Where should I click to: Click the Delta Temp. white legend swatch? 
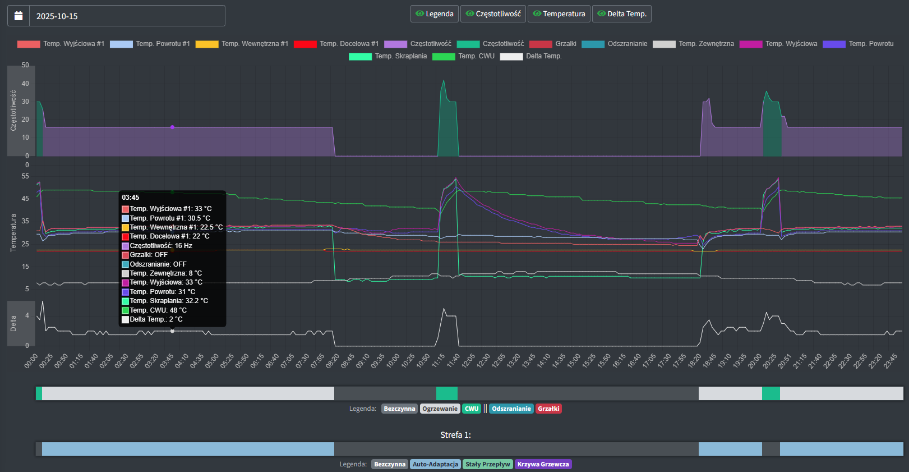(511, 56)
